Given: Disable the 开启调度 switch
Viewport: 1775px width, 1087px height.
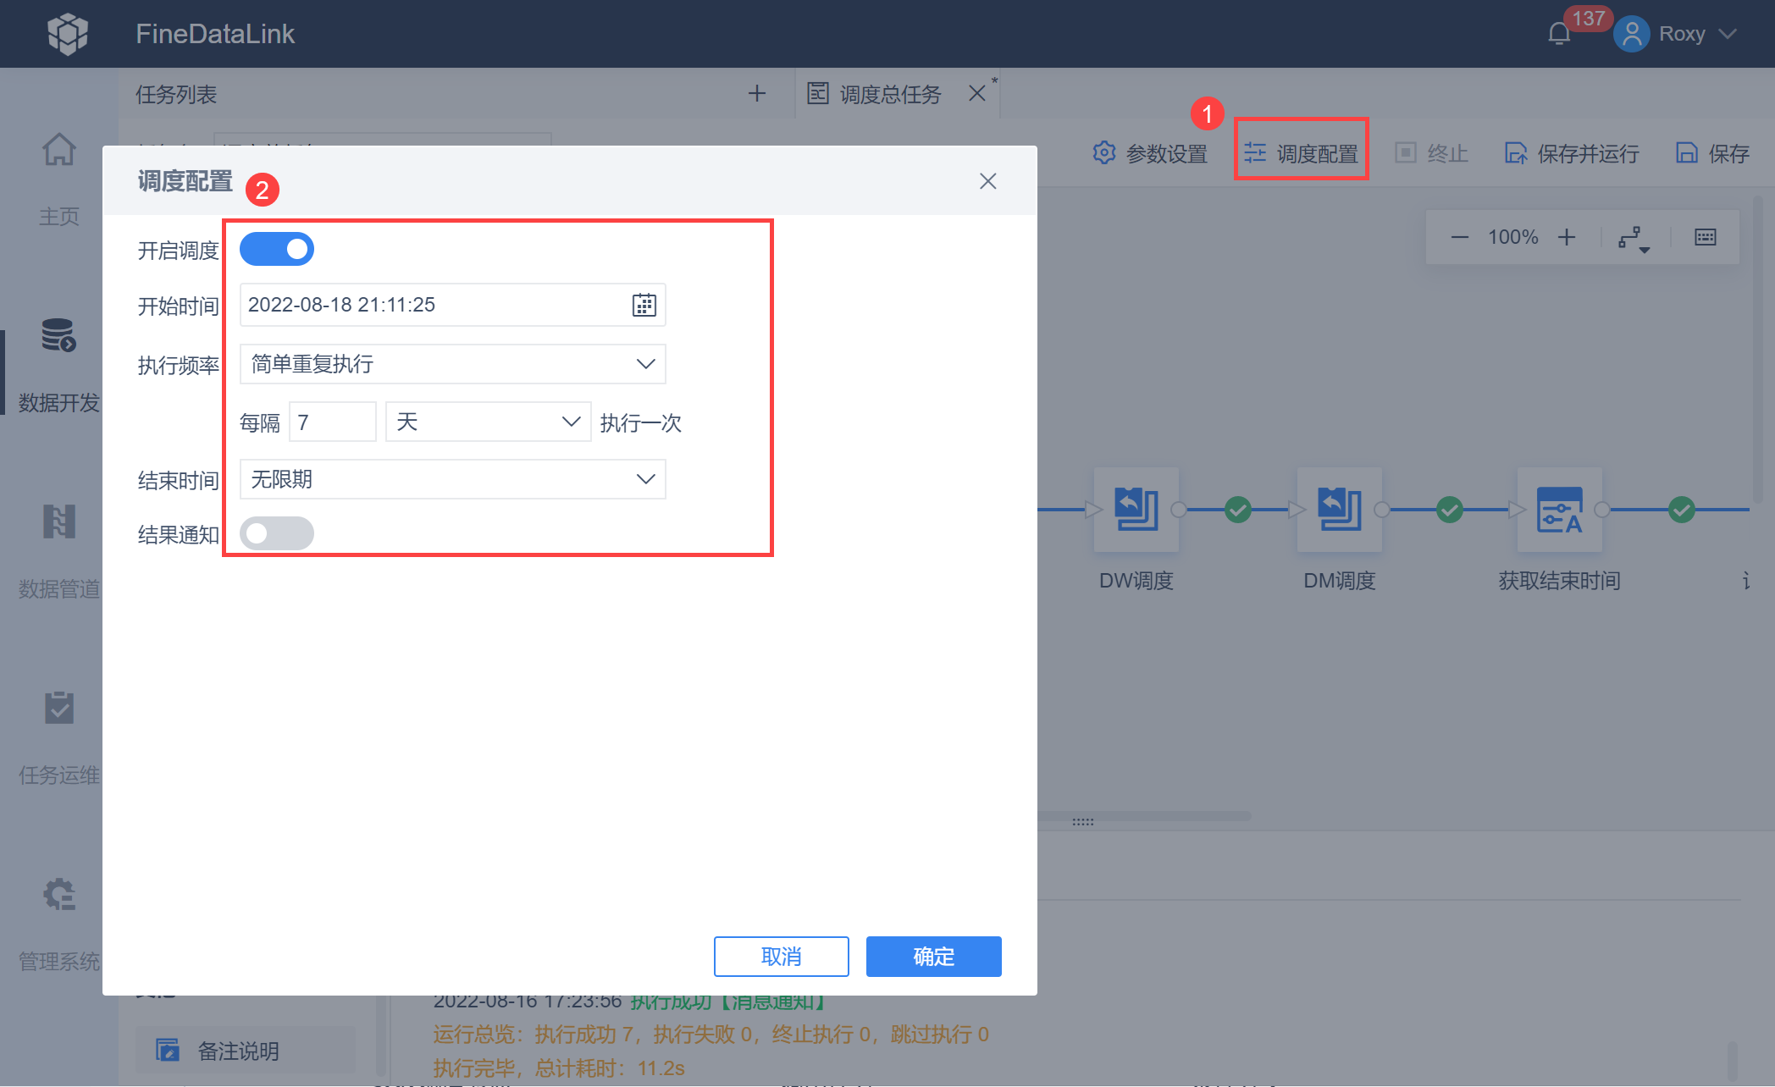Looking at the screenshot, I should (277, 250).
